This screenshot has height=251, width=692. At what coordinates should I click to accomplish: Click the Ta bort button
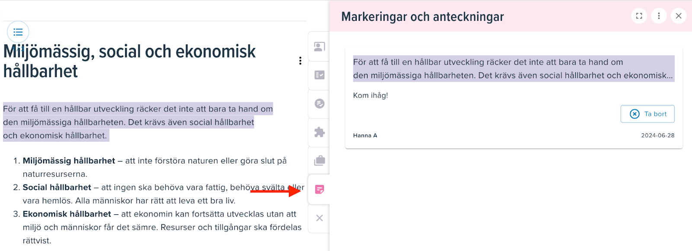(647, 114)
